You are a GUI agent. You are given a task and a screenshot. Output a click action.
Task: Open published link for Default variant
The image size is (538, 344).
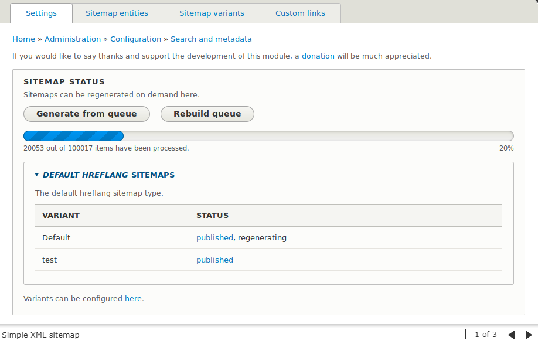[214, 238]
